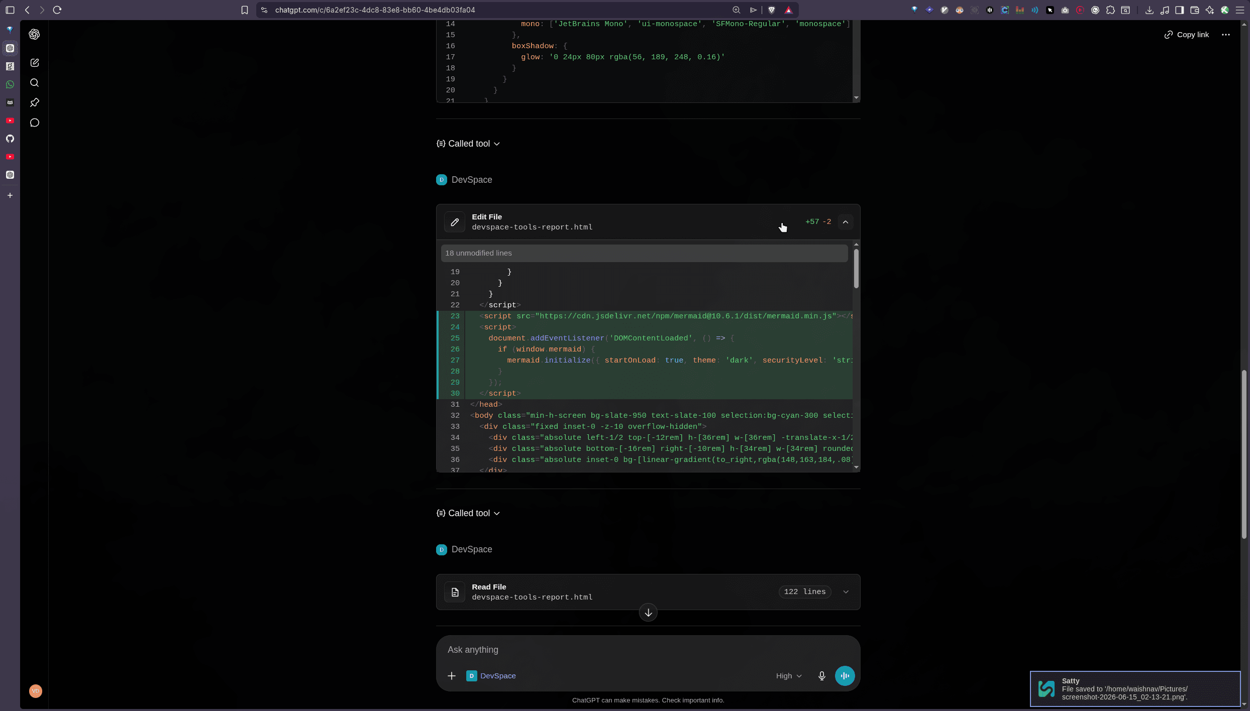
Task: Click the page vertical scrollbar thumb
Action: (x=1244, y=454)
